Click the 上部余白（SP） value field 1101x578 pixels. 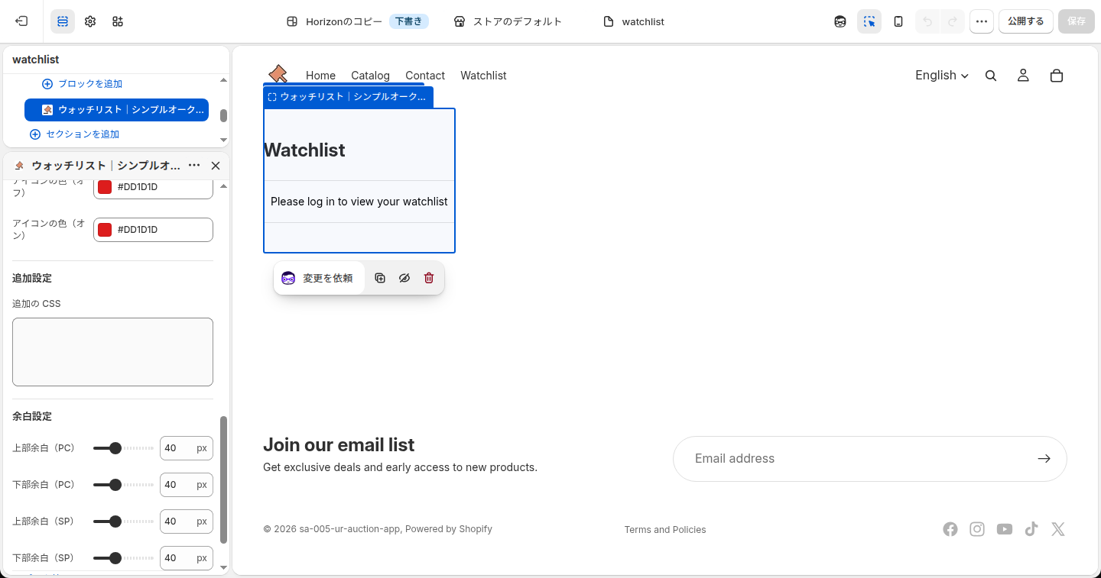tap(187, 521)
